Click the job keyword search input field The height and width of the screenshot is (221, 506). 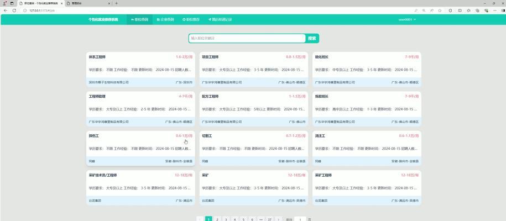pyautogui.click(x=247, y=38)
